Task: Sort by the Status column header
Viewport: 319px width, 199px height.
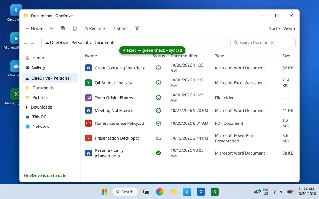Action: [159, 56]
